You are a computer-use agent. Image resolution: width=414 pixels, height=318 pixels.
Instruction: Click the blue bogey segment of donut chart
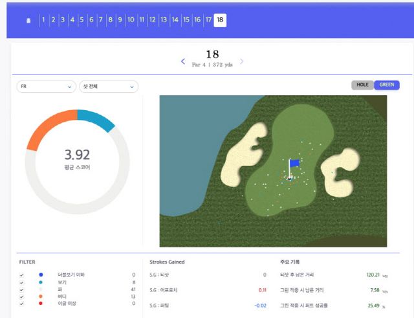pyautogui.click(x=97, y=120)
